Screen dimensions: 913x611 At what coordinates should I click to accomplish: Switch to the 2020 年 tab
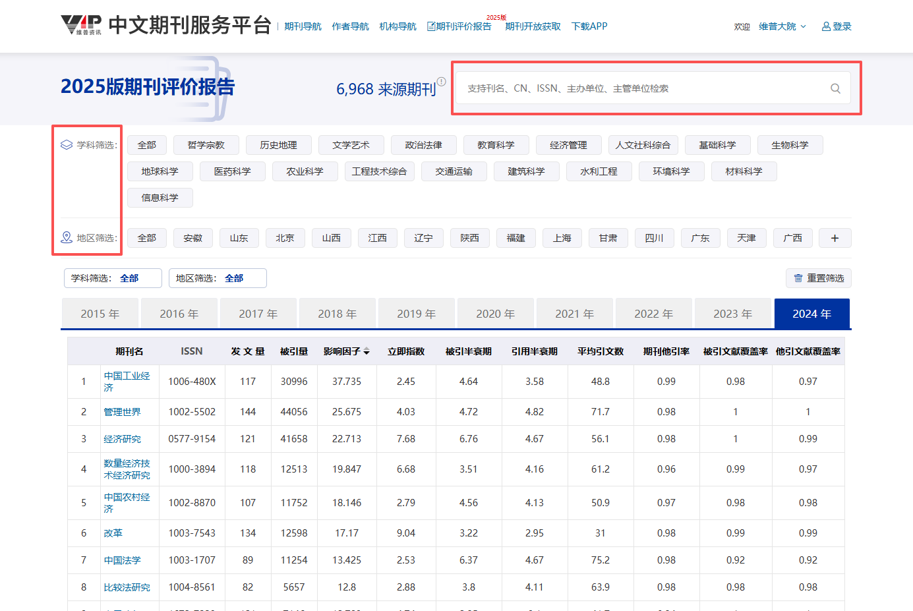coord(495,313)
